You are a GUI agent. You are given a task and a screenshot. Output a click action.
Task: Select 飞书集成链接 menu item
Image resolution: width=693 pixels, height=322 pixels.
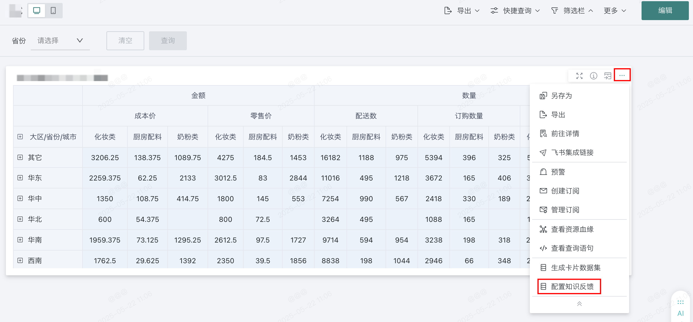(579, 152)
